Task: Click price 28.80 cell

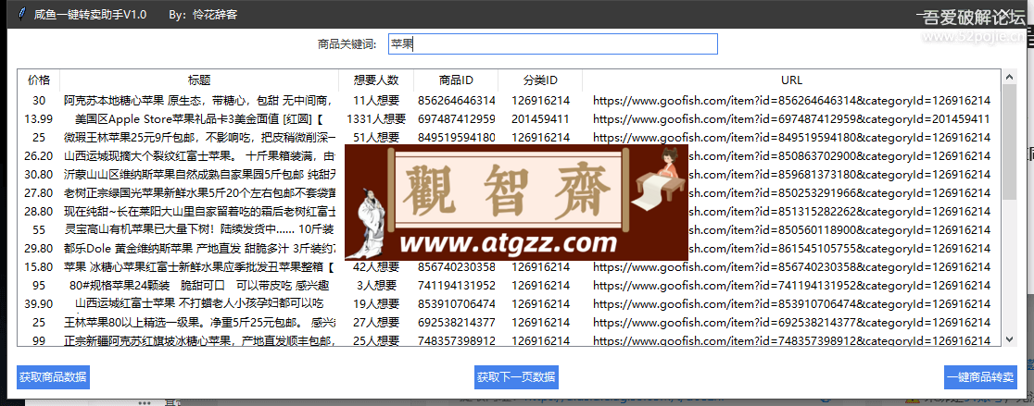Action: tap(38, 211)
